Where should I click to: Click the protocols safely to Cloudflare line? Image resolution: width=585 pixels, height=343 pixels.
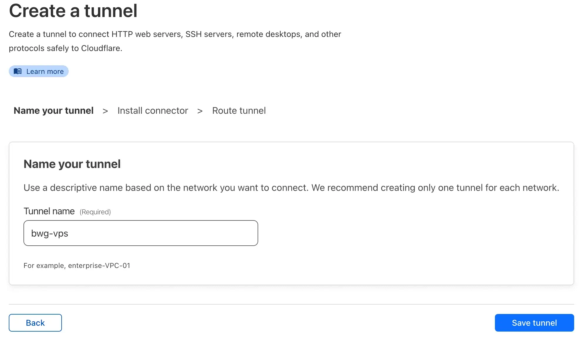click(x=65, y=48)
